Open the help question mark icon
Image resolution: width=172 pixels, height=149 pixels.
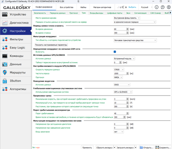[x=163, y=7]
